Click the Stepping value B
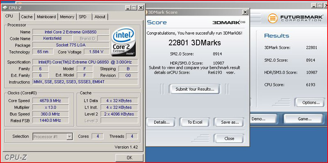328x163 pixels. coord(128,69)
